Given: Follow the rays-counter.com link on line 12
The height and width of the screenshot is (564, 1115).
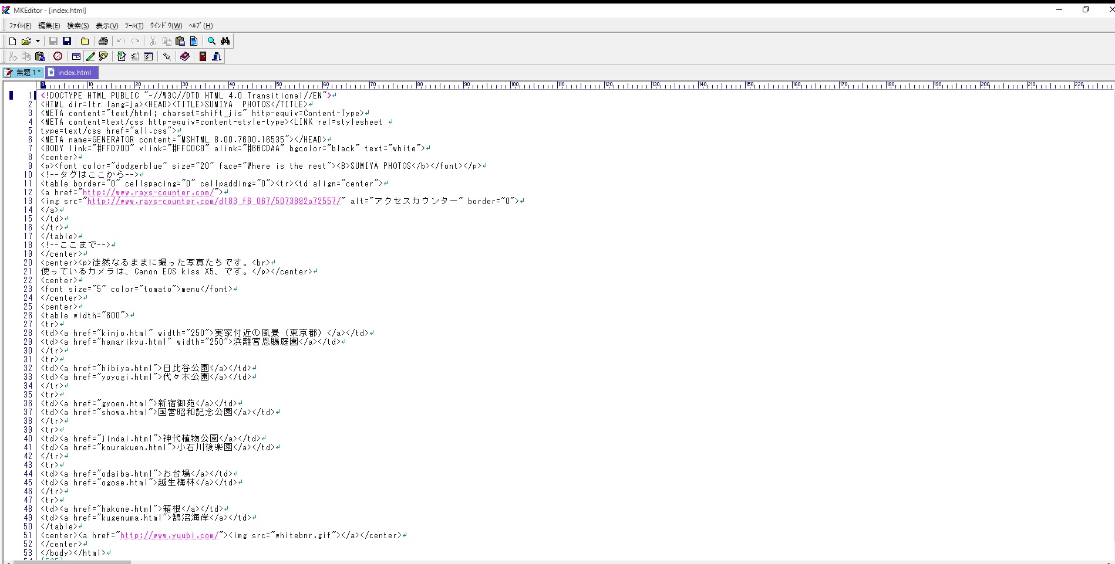Looking at the screenshot, I should 149,192.
